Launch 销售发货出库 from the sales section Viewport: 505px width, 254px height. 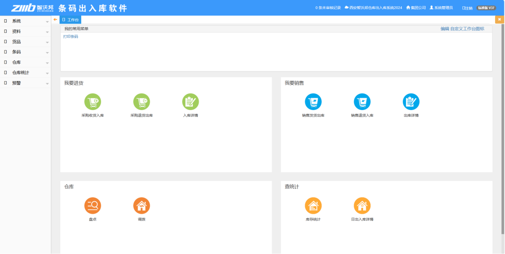click(x=313, y=102)
